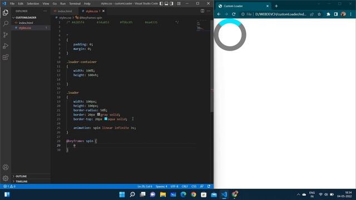Toggle panel layout icon
Image resolution: width=356 pixels, height=200 pixels.
[166, 3]
